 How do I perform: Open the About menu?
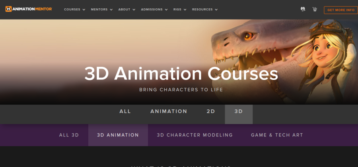click(x=124, y=10)
